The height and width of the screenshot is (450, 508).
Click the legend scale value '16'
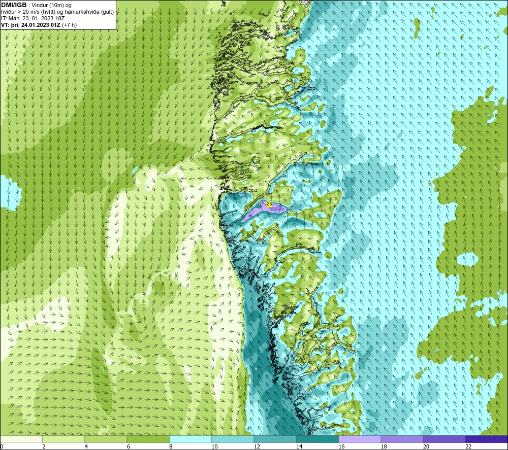click(x=341, y=446)
